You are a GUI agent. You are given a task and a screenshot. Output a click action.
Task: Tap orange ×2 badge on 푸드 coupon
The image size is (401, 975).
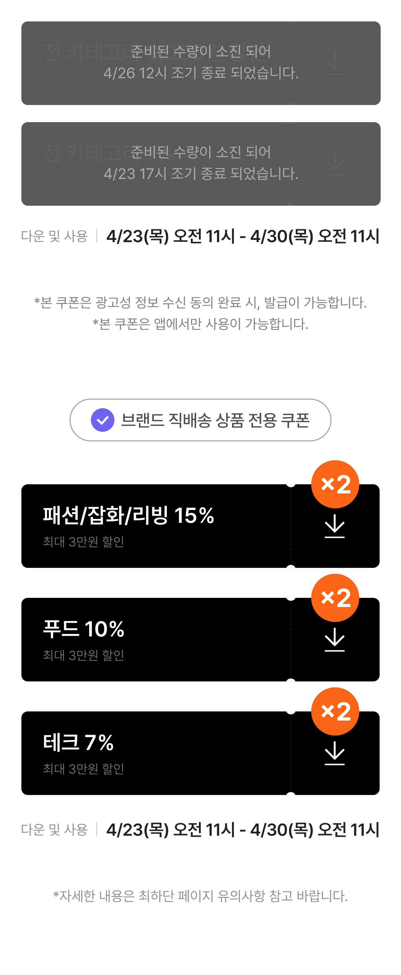[335, 597]
